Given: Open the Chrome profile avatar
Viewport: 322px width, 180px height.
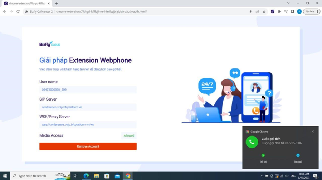Looking at the screenshot, I should point(299,12).
